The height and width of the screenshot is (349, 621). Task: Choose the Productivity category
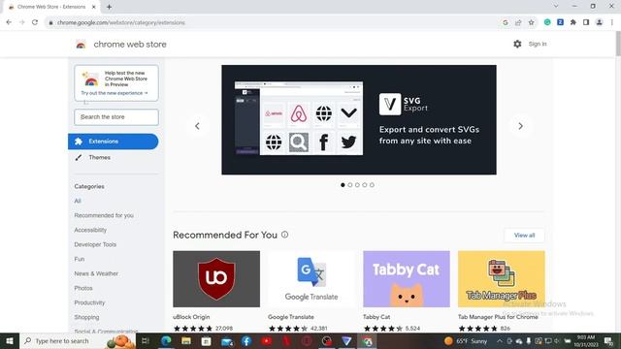pos(89,302)
